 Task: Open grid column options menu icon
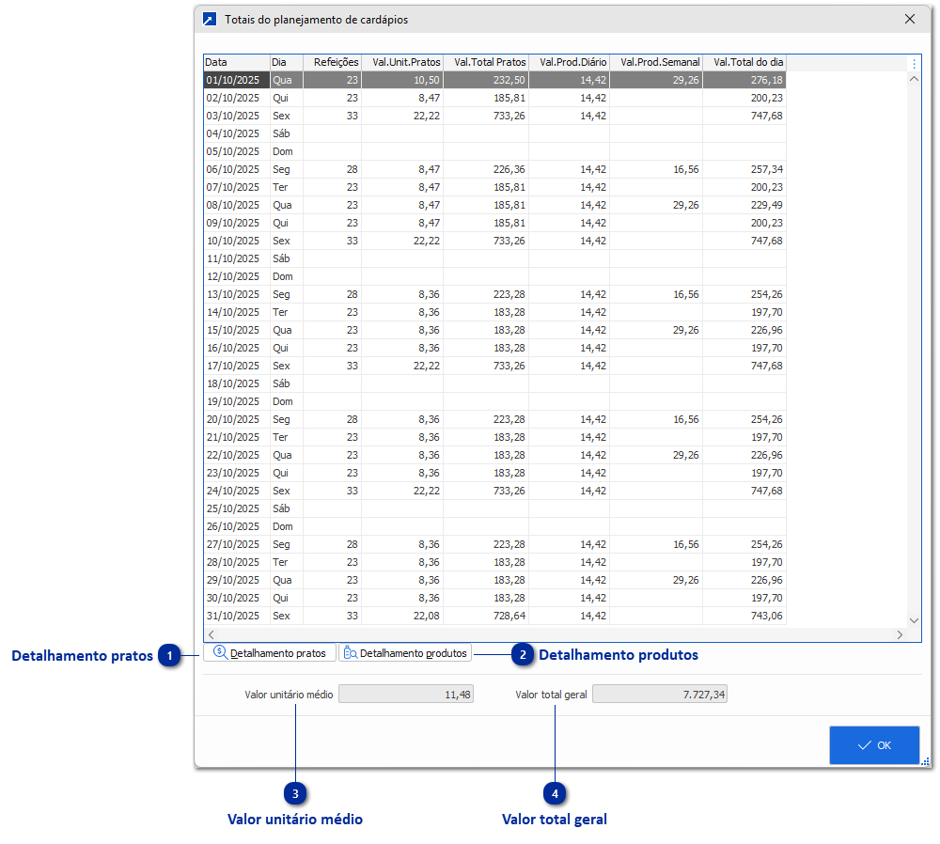[x=914, y=63]
